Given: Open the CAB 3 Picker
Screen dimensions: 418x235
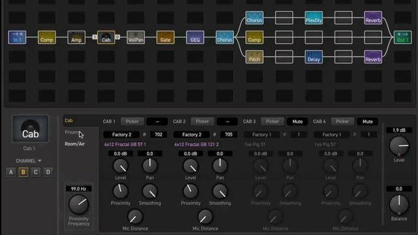Looking at the screenshot, I should 272,121.
